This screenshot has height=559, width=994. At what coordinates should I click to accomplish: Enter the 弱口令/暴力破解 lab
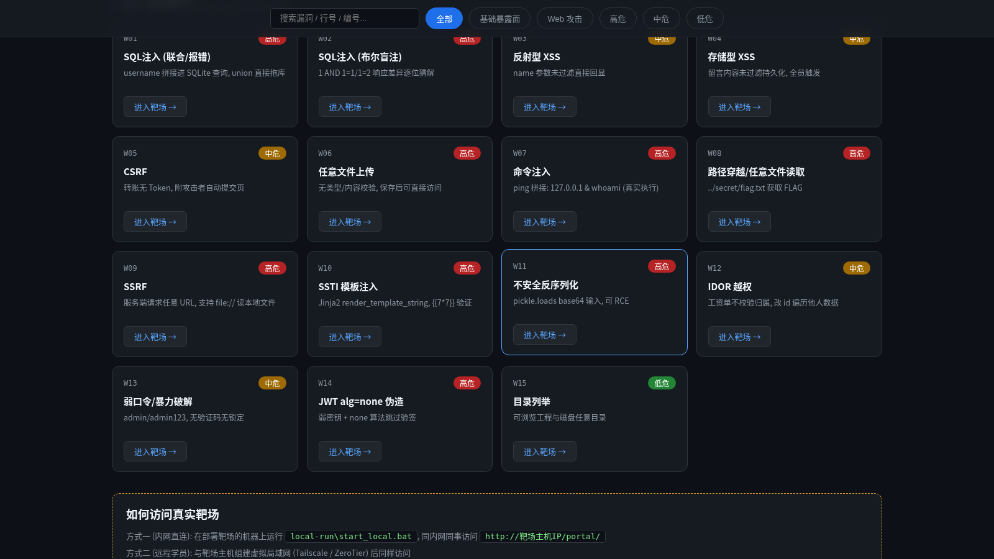tap(155, 452)
